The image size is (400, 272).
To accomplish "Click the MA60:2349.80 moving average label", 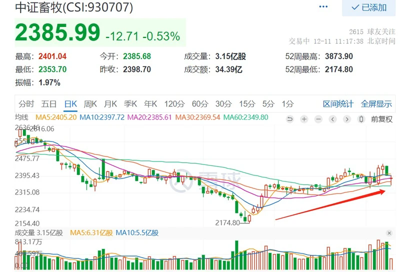I will click(245, 117).
